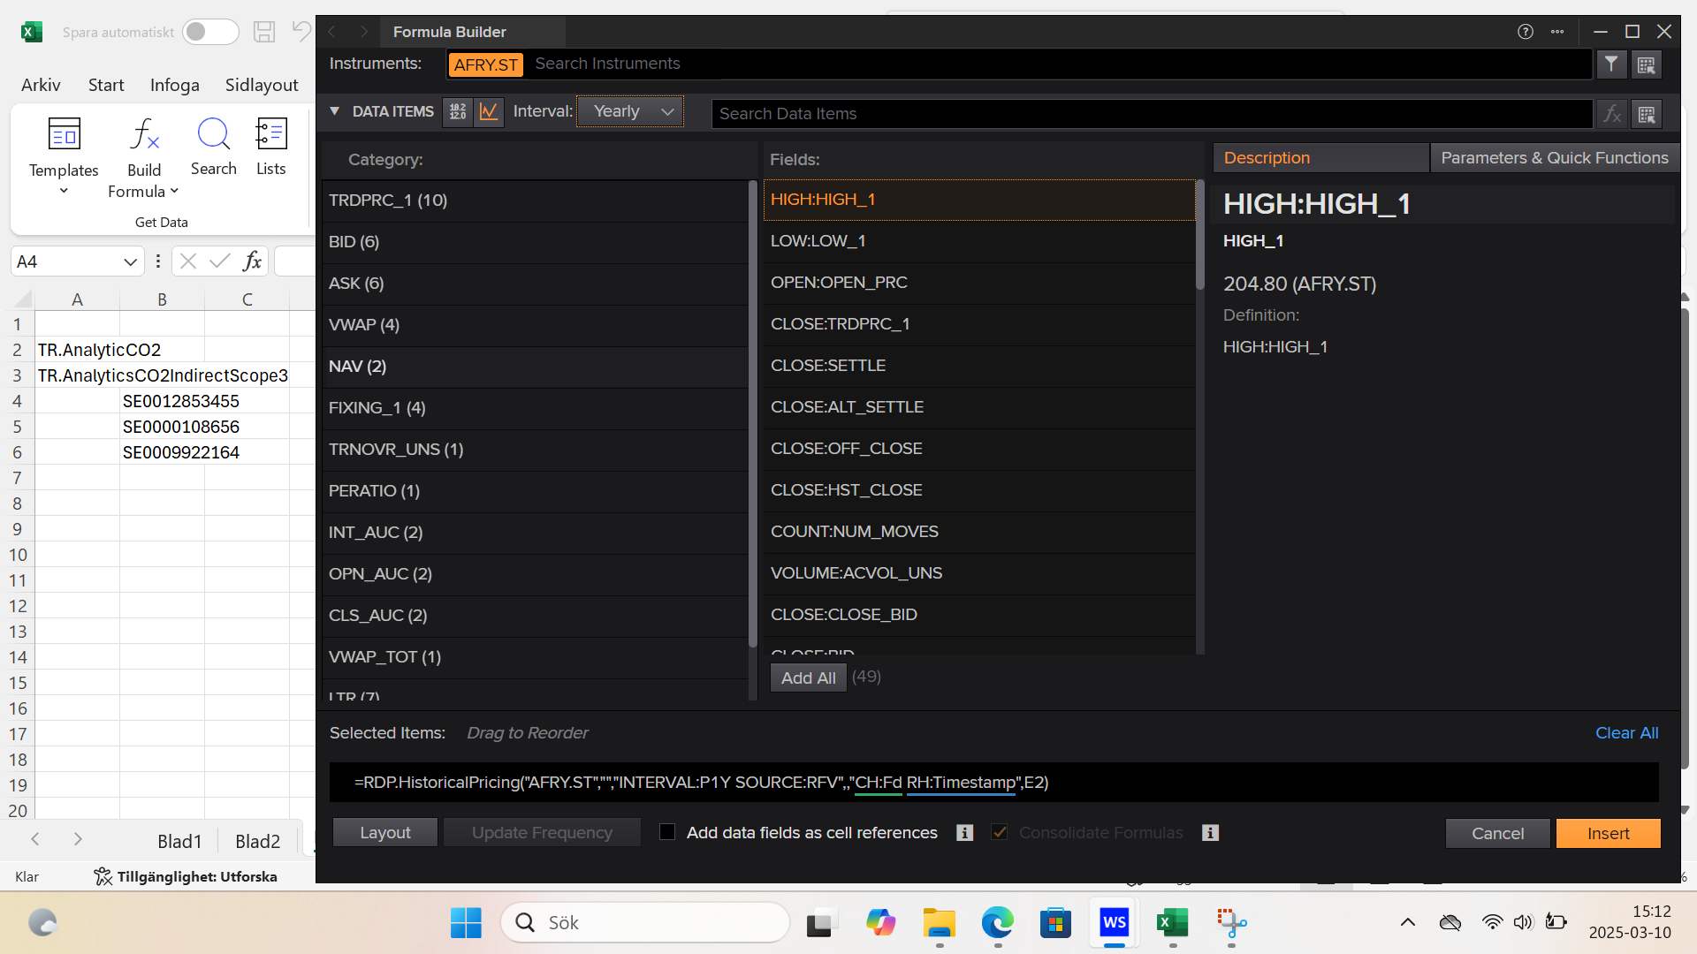This screenshot has height=954, width=1697.
Task: Click the real-time data items icon
Action: (458, 112)
